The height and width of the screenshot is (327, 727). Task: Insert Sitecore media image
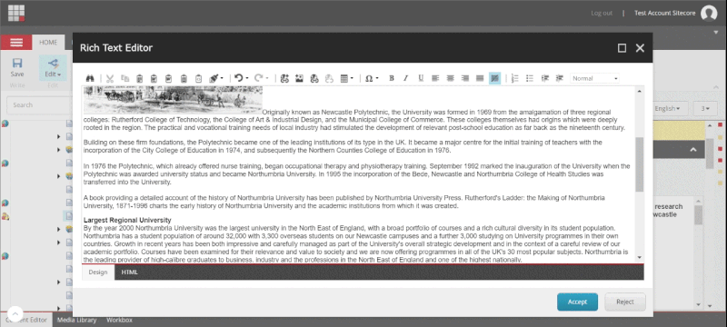299,79
